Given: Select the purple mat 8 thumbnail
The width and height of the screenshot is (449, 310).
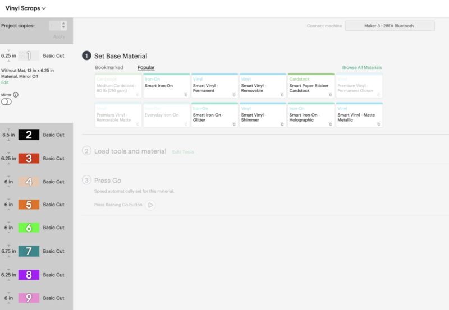Looking at the screenshot, I should 29,275.
